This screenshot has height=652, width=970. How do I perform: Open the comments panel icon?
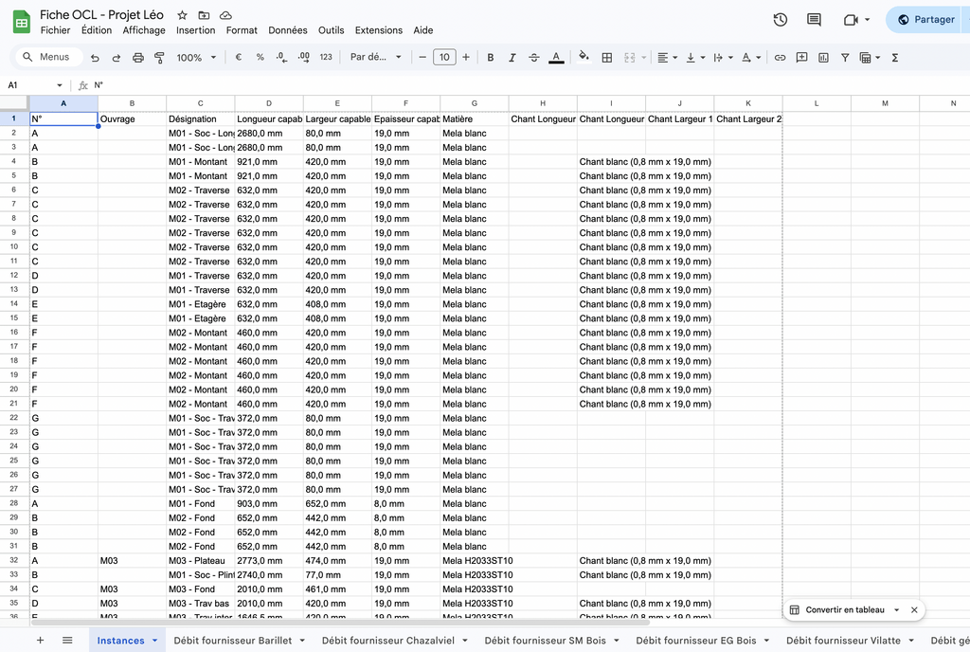coord(814,20)
